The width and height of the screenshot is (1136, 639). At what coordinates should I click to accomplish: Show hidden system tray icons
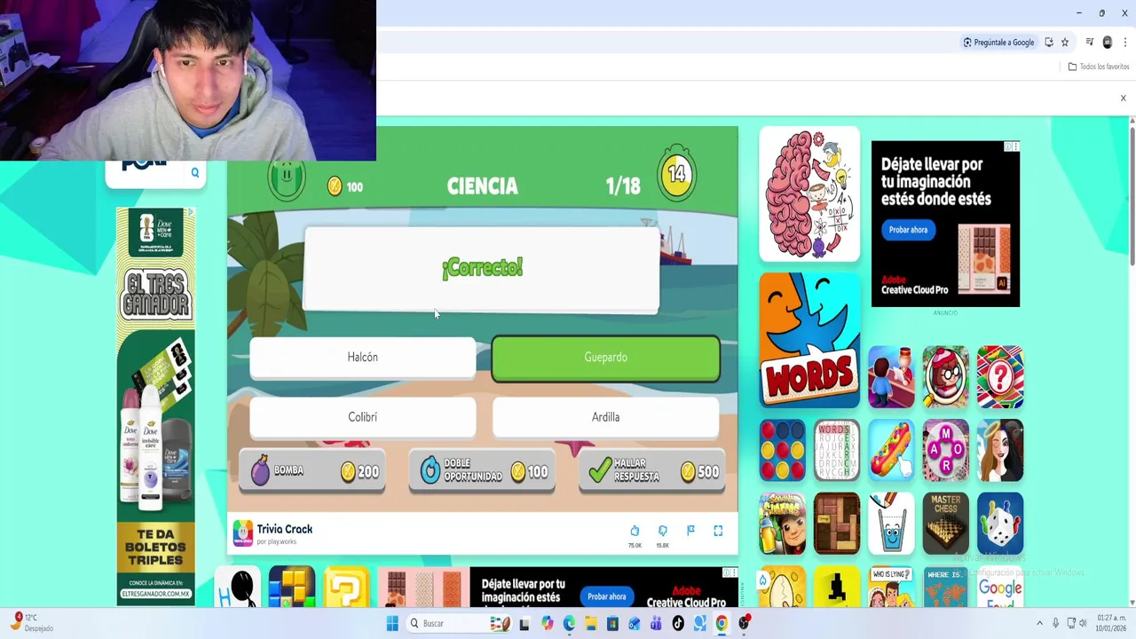tap(1039, 624)
